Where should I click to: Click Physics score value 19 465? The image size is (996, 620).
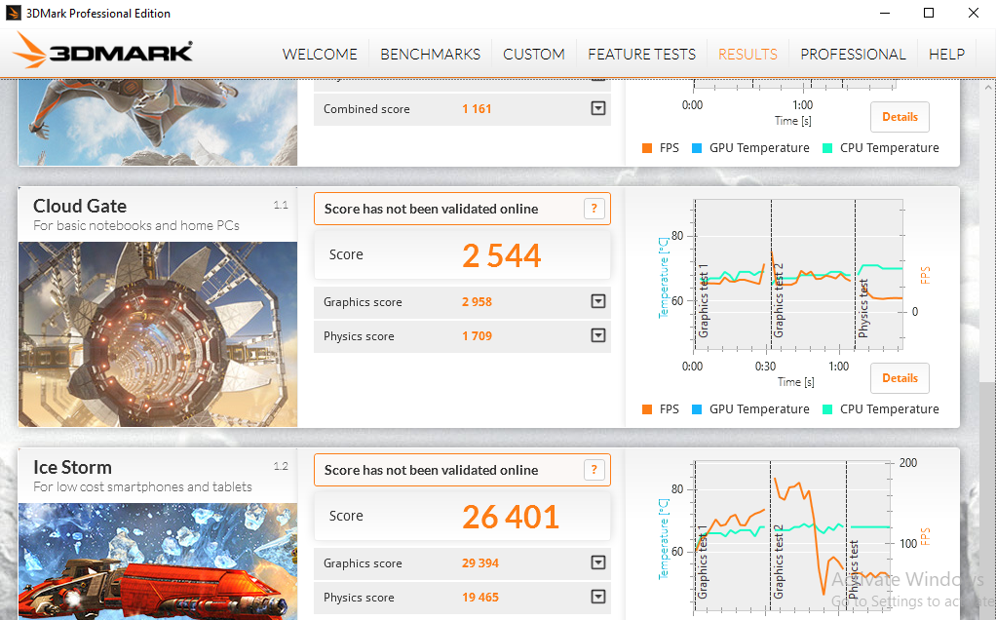coord(480,598)
